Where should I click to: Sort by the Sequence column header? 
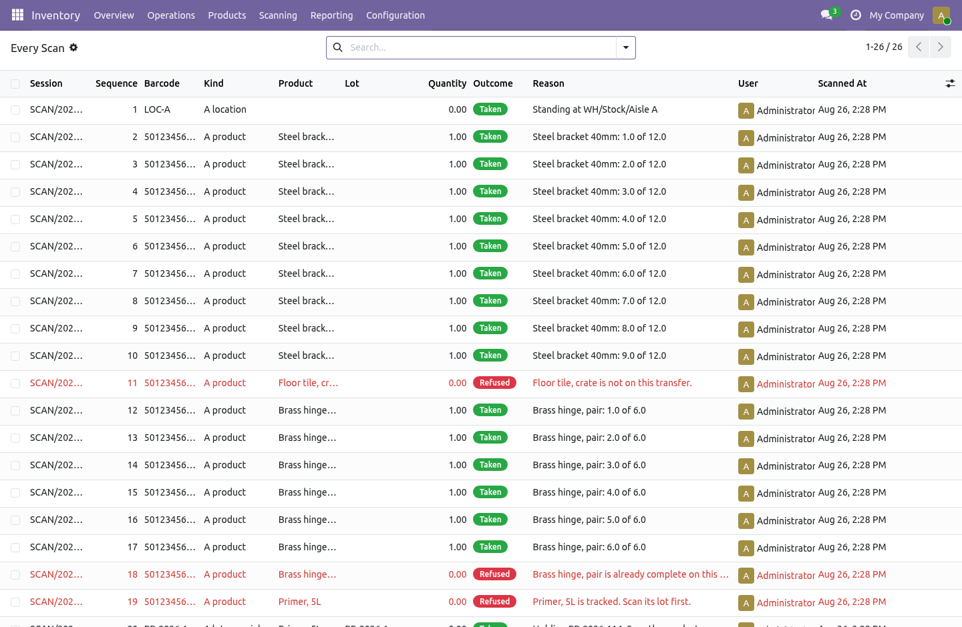[116, 83]
